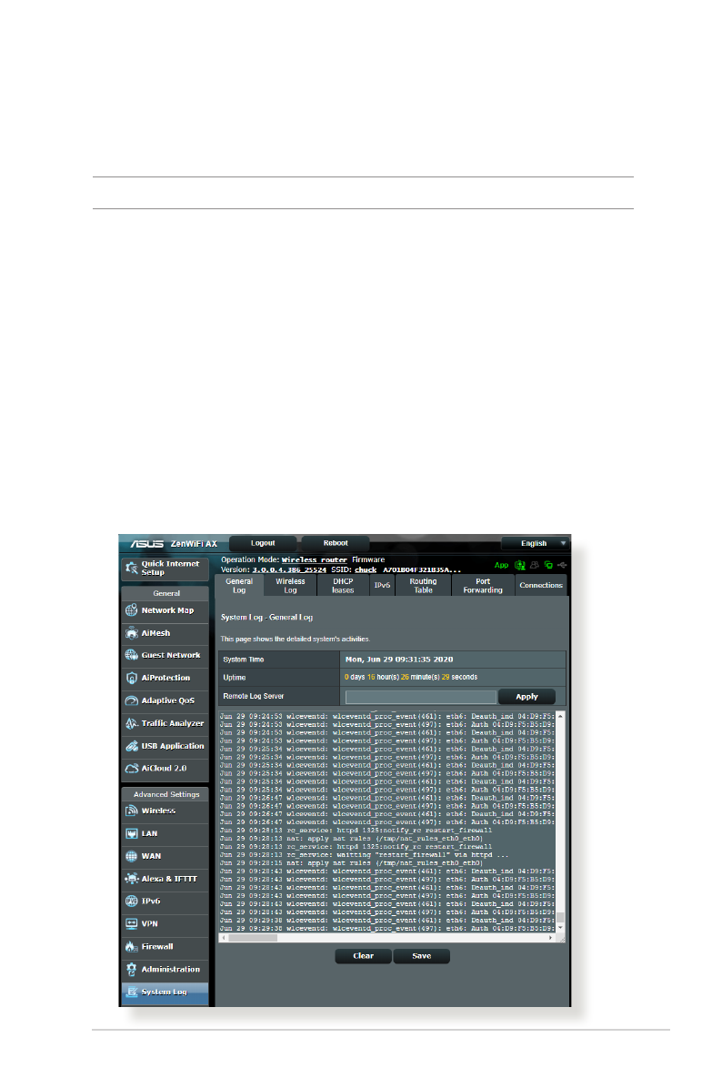Image resolution: width=722 pixels, height=1088 pixels.
Task: Open AiMesh from the sidebar icon
Action: (131, 633)
